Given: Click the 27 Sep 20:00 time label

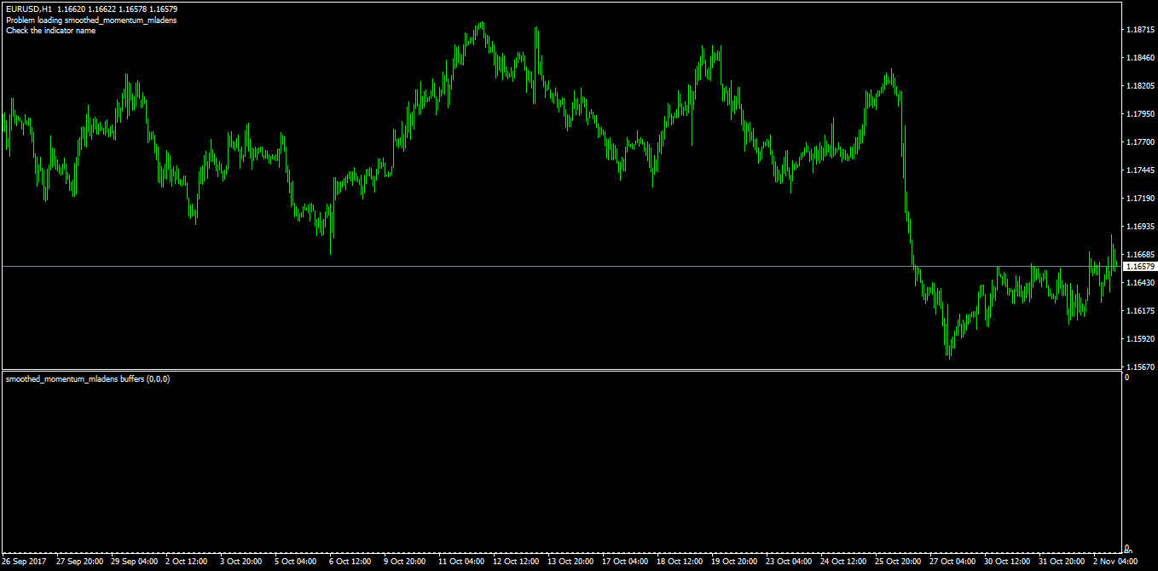Looking at the screenshot, I should point(80,562).
